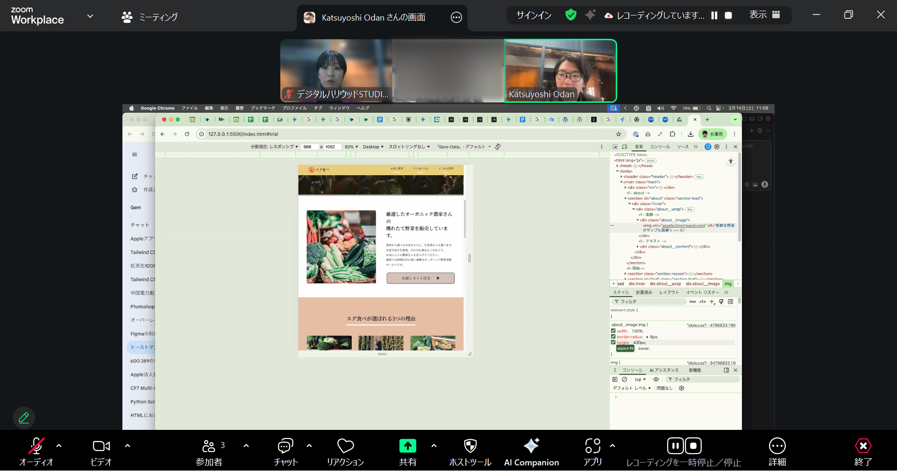Click the 終了 end meeting button
The height and width of the screenshot is (471, 897).
pyautogui.click(x=863, y=446)
